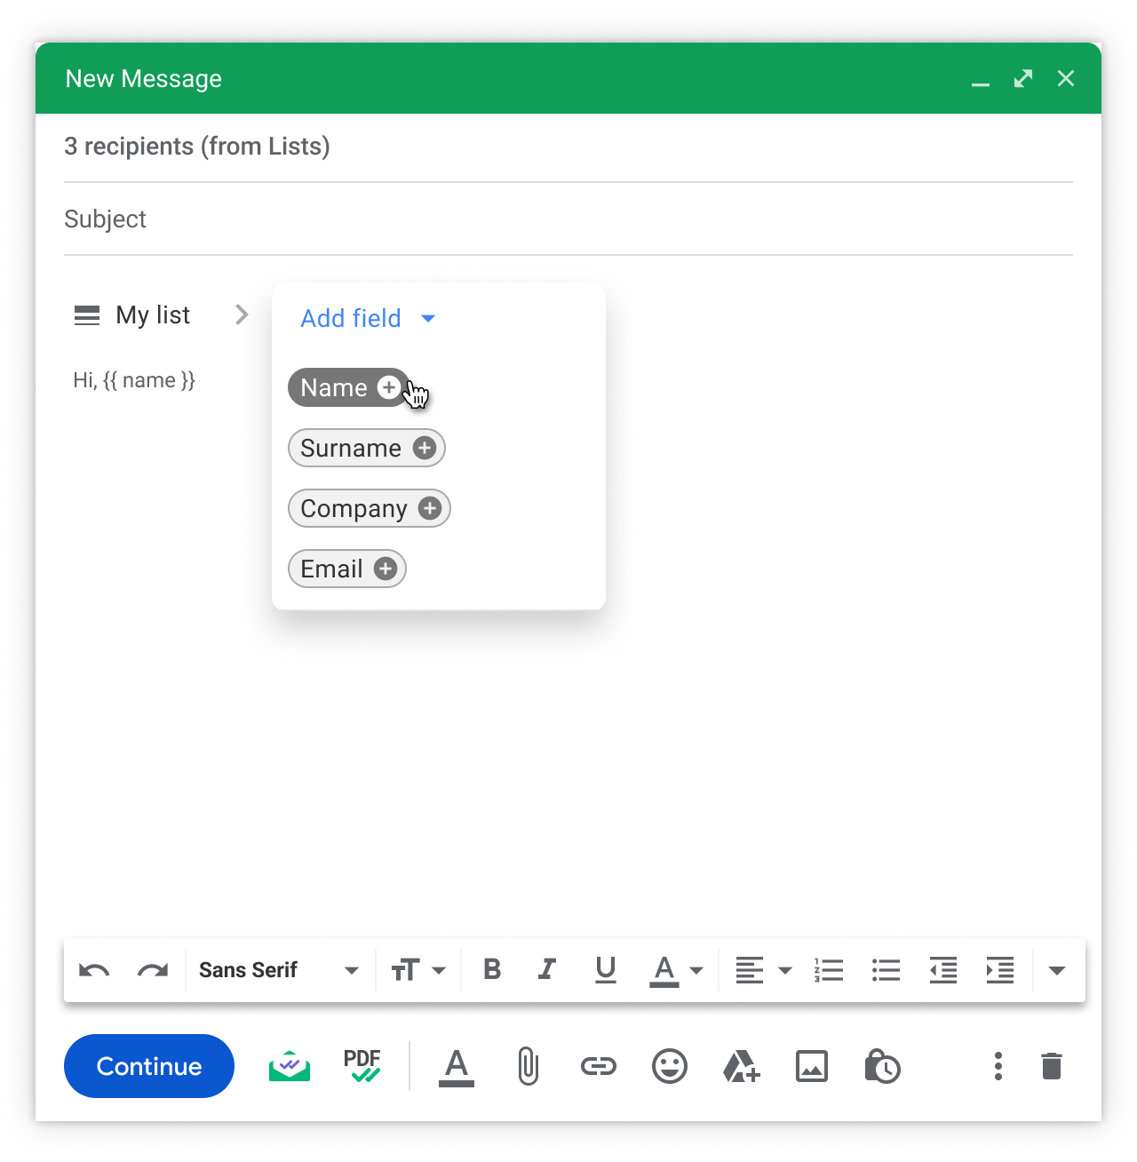Screen dimensions: 1137x1162
Task: Discard draft with the trash icon
Action: pos(1052,1066)
